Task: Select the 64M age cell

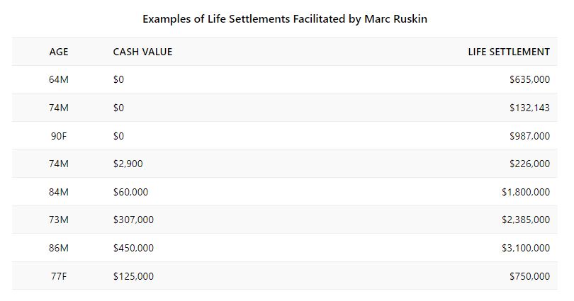Action: point(59,80)
